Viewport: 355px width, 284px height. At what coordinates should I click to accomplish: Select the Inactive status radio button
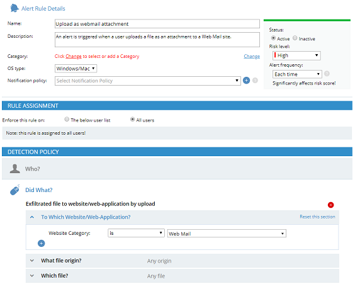295,38
